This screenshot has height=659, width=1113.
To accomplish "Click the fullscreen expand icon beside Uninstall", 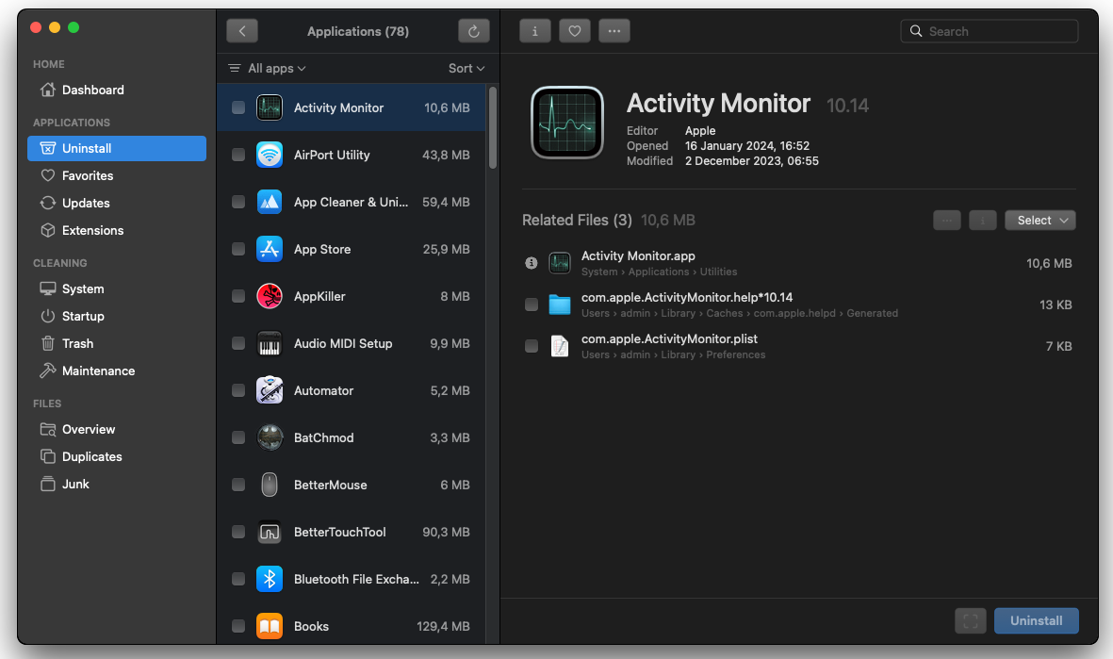I will click(x=970, y=620).
